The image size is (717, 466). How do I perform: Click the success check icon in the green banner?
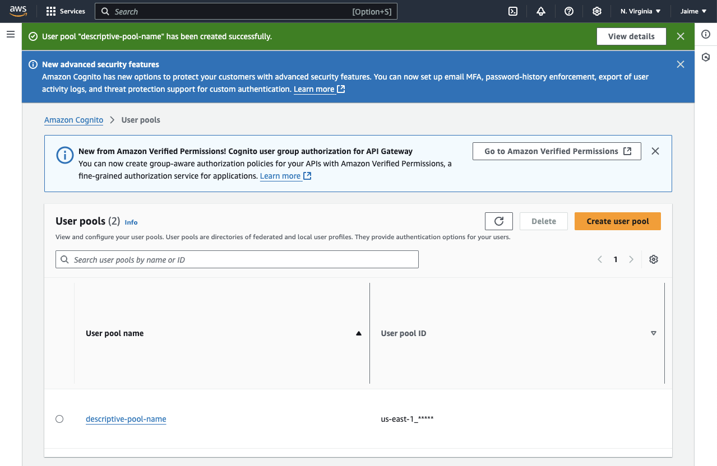click(x=33, y=36)
